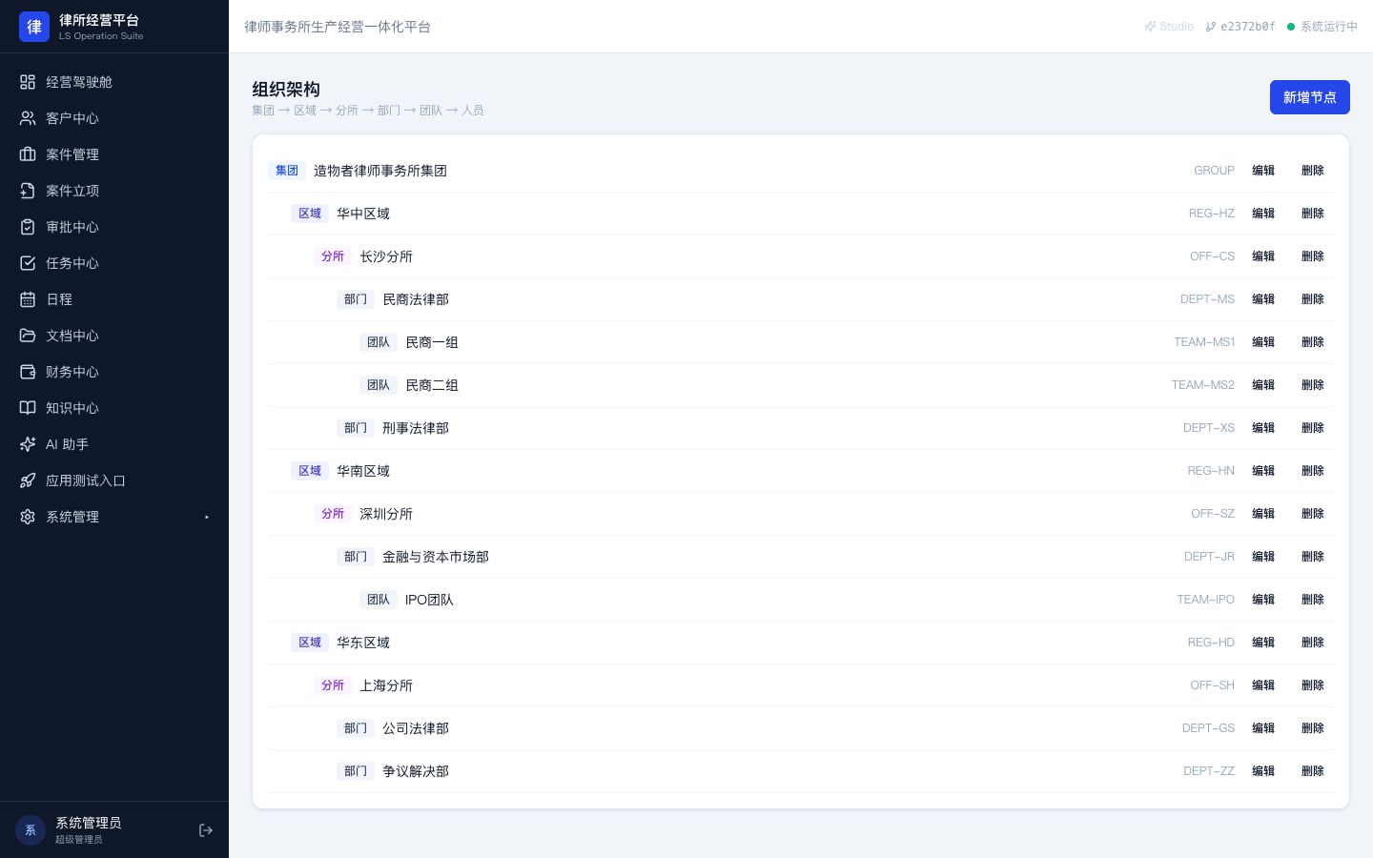1373x858 pixels.
Task: Click the e2372b0f commit hash
Action: [1247, 27]
